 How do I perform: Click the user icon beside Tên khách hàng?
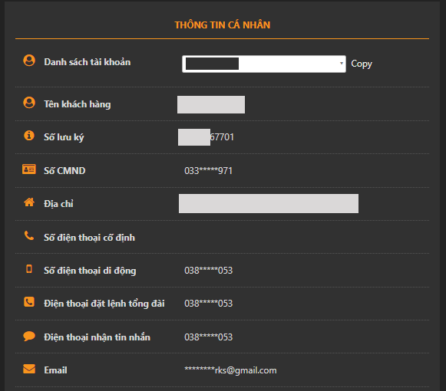[29, 103]
